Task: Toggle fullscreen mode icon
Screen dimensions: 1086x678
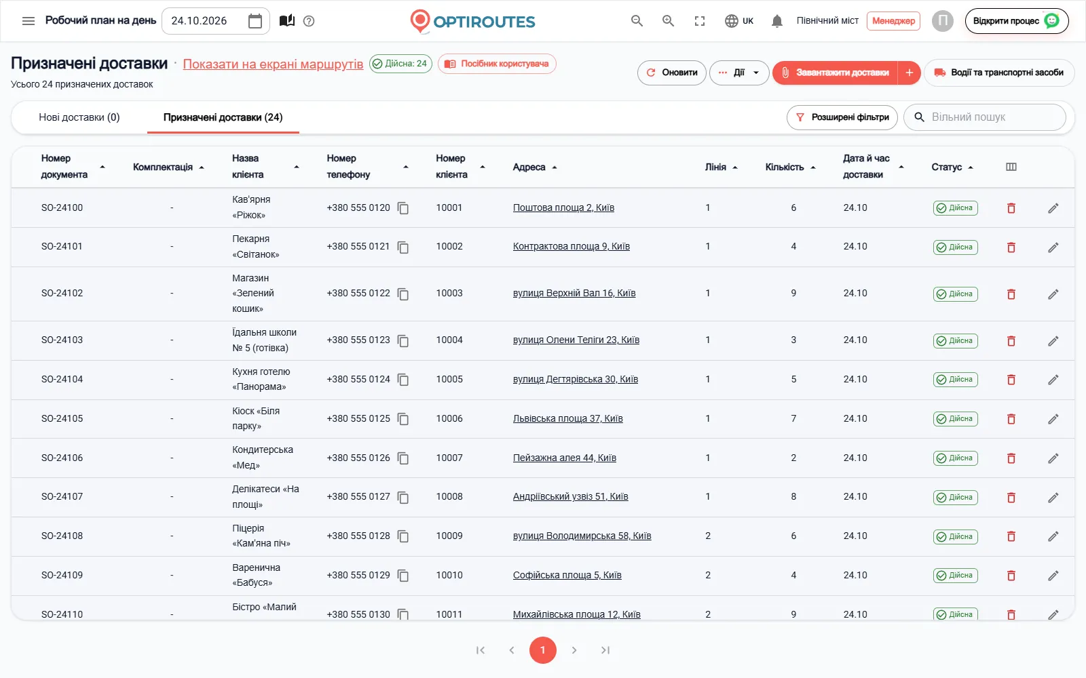Action: coord(700,21)
